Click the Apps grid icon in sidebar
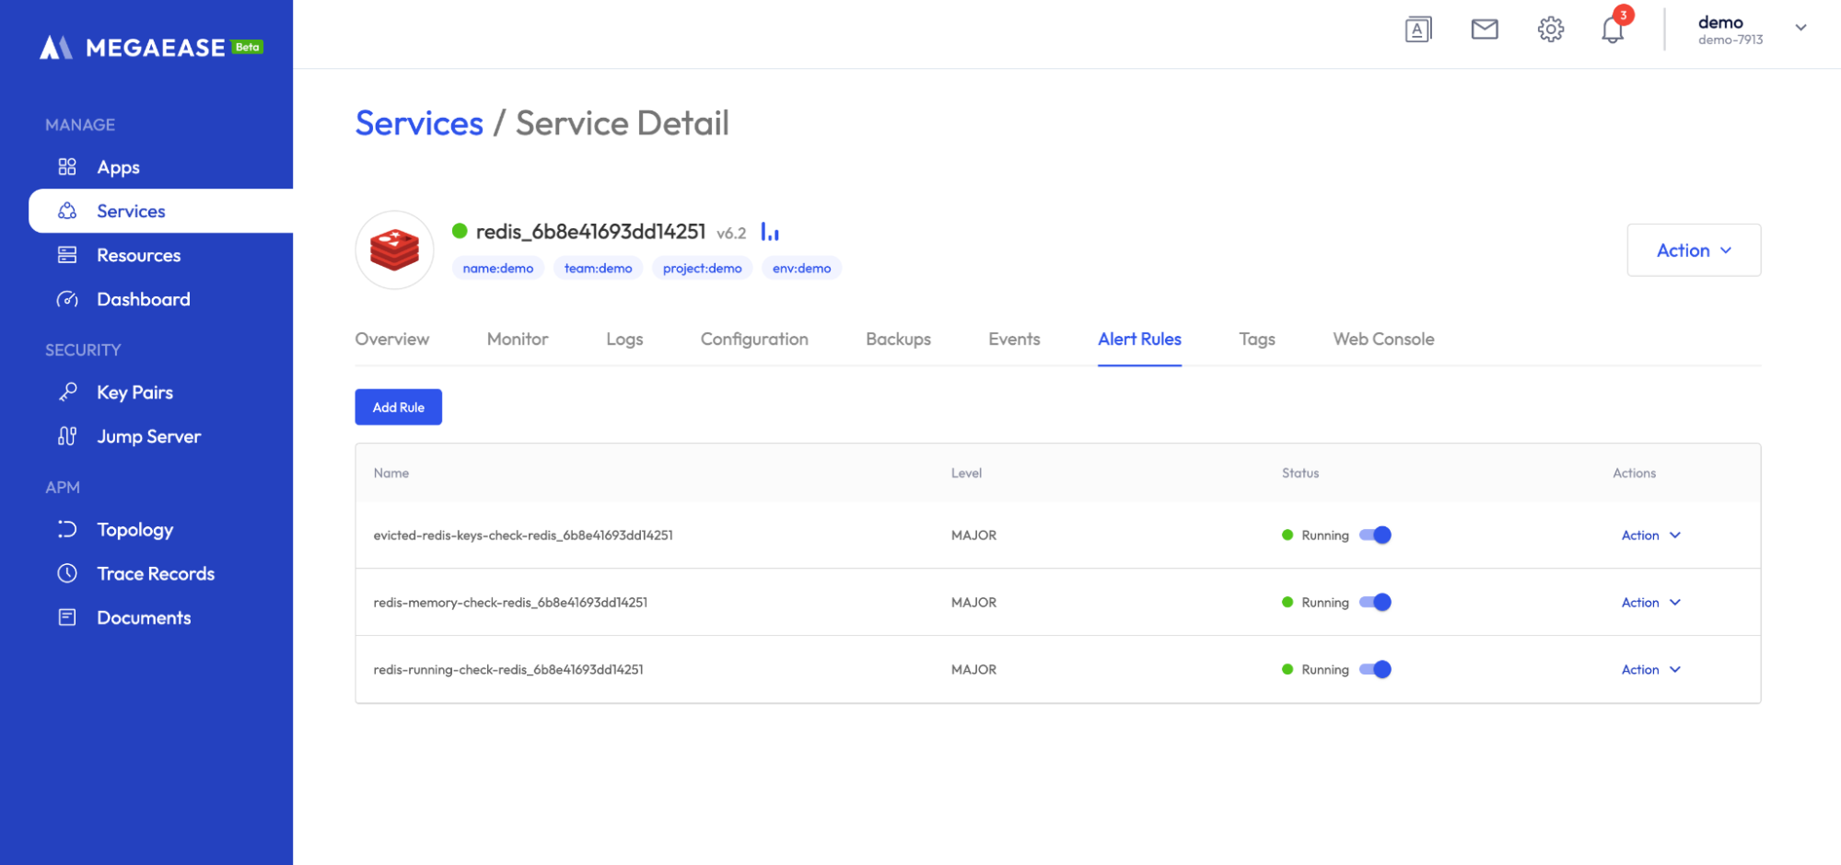This screenshot has width=1841, height=865. [x=67, y=167]
